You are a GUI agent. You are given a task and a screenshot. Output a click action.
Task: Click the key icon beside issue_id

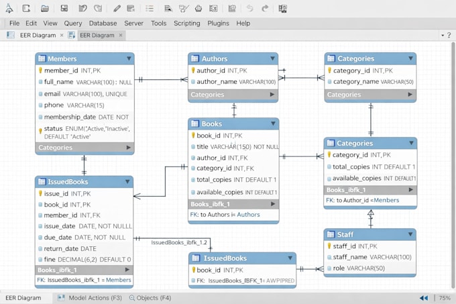coord(40,193)
